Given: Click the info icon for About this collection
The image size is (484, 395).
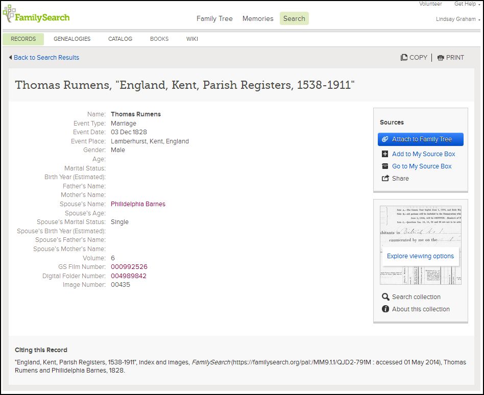Looking at the screenshot, I should pos(385,309).
